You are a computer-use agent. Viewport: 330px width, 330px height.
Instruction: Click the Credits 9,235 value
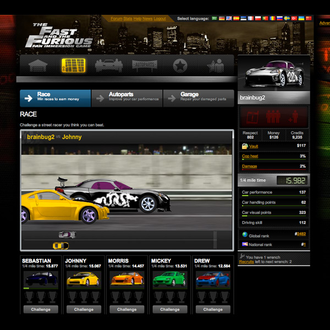click(x=297, y=137)
